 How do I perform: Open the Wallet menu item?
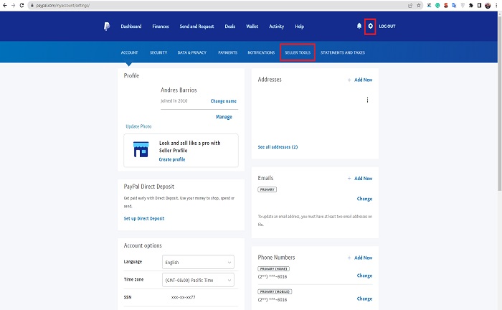[x=252, y=27]
